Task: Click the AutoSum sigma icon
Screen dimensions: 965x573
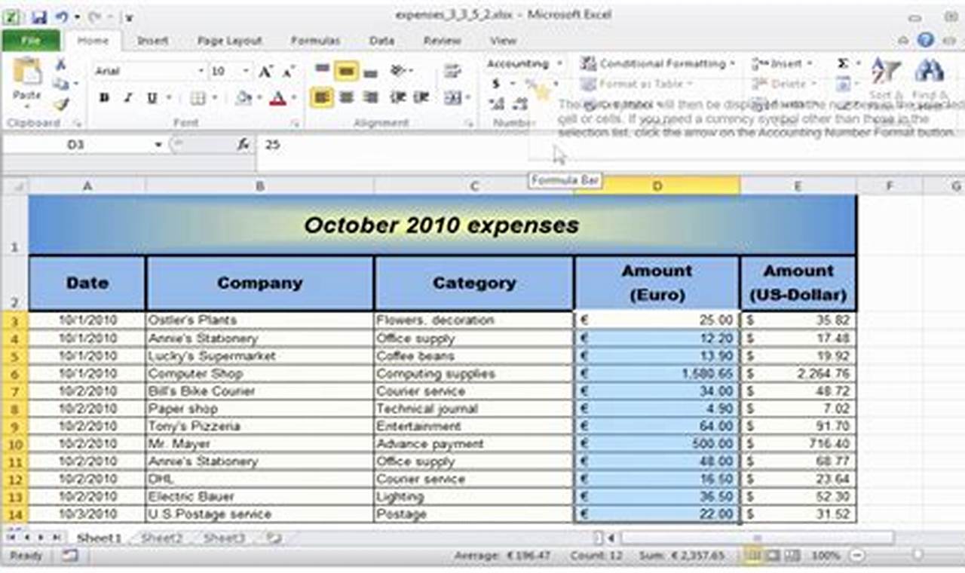Action: pyautogui.click(x=843, y=64)
